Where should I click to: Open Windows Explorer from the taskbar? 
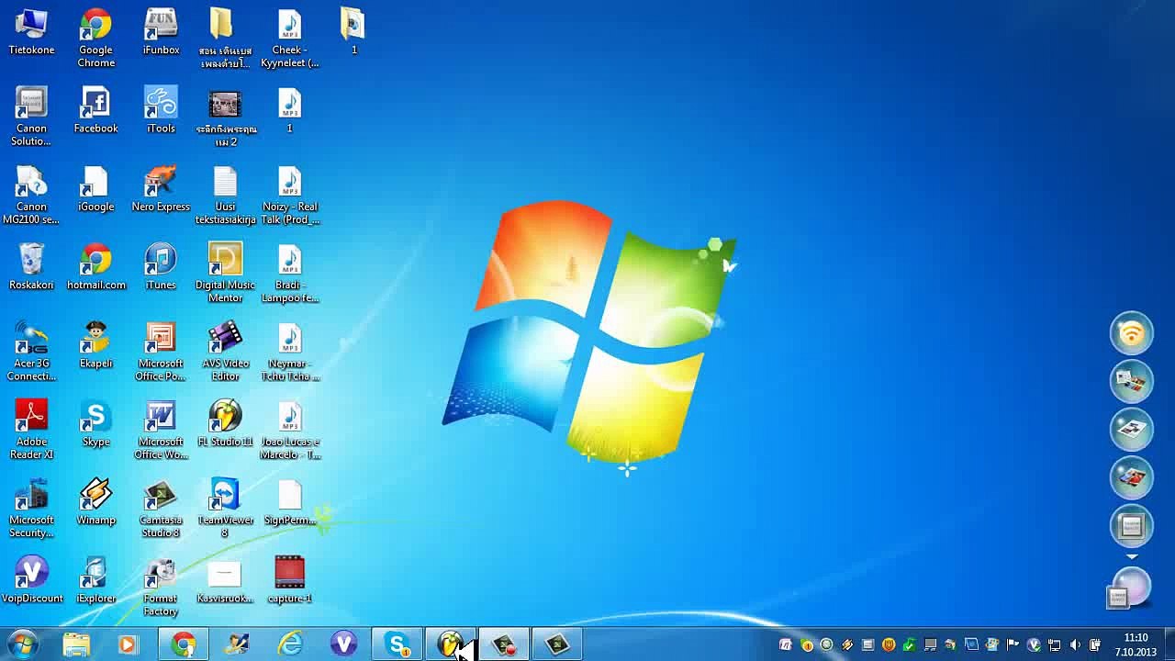coord(75,644)
